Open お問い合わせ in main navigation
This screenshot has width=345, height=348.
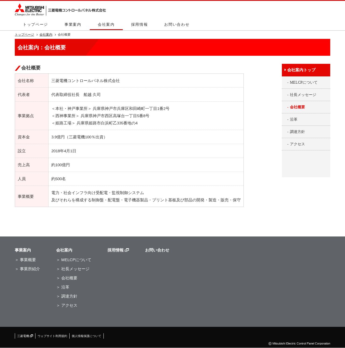point(177,24)
